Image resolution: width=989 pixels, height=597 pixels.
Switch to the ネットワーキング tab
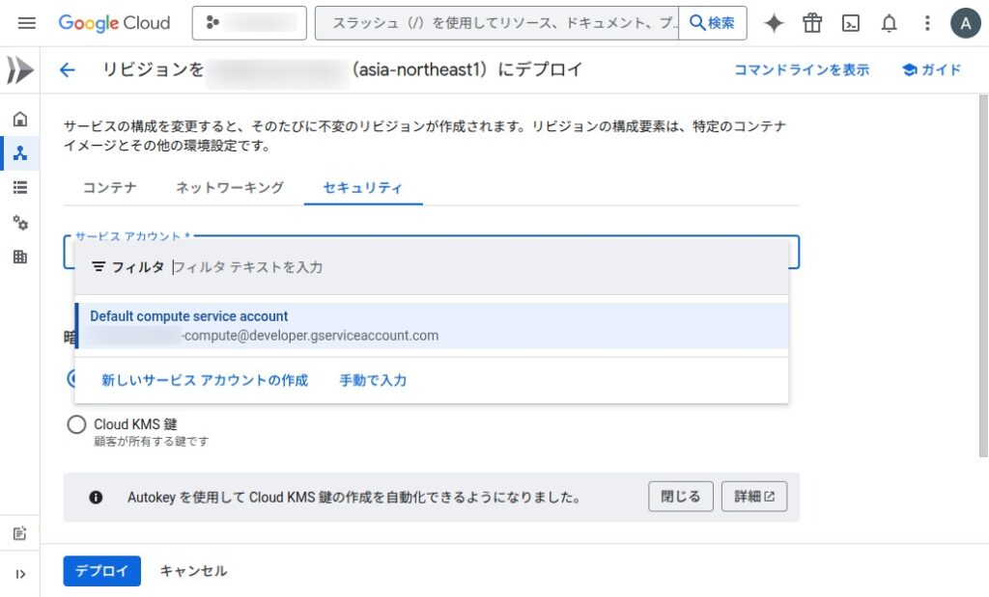point(230,188)
